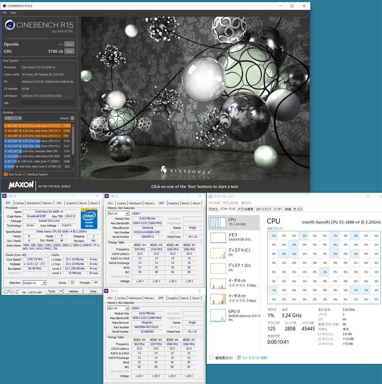
Task: Switch to the プロセス tab in Task Manager
Action: tap(213, 209)
